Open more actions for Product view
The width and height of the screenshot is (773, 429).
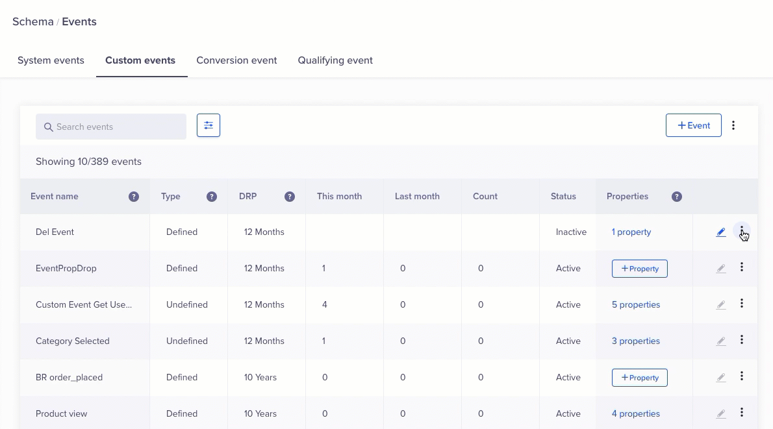(x=741, y=412)
